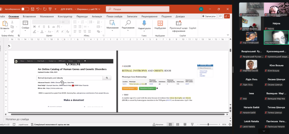Open the Insert (Вставлення) ribbon tab
This screenshot has width=289, height=134.
point(29,16)
